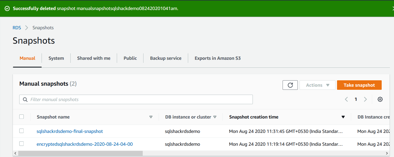
Task: Open the table preferences gear icon
Action: point(380,99)
